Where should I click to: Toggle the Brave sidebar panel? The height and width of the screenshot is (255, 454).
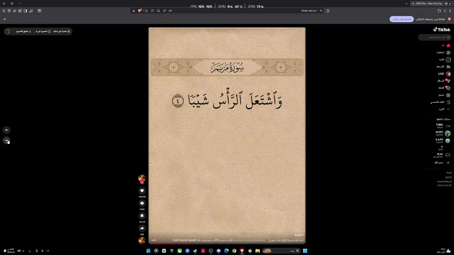point(25,11)
